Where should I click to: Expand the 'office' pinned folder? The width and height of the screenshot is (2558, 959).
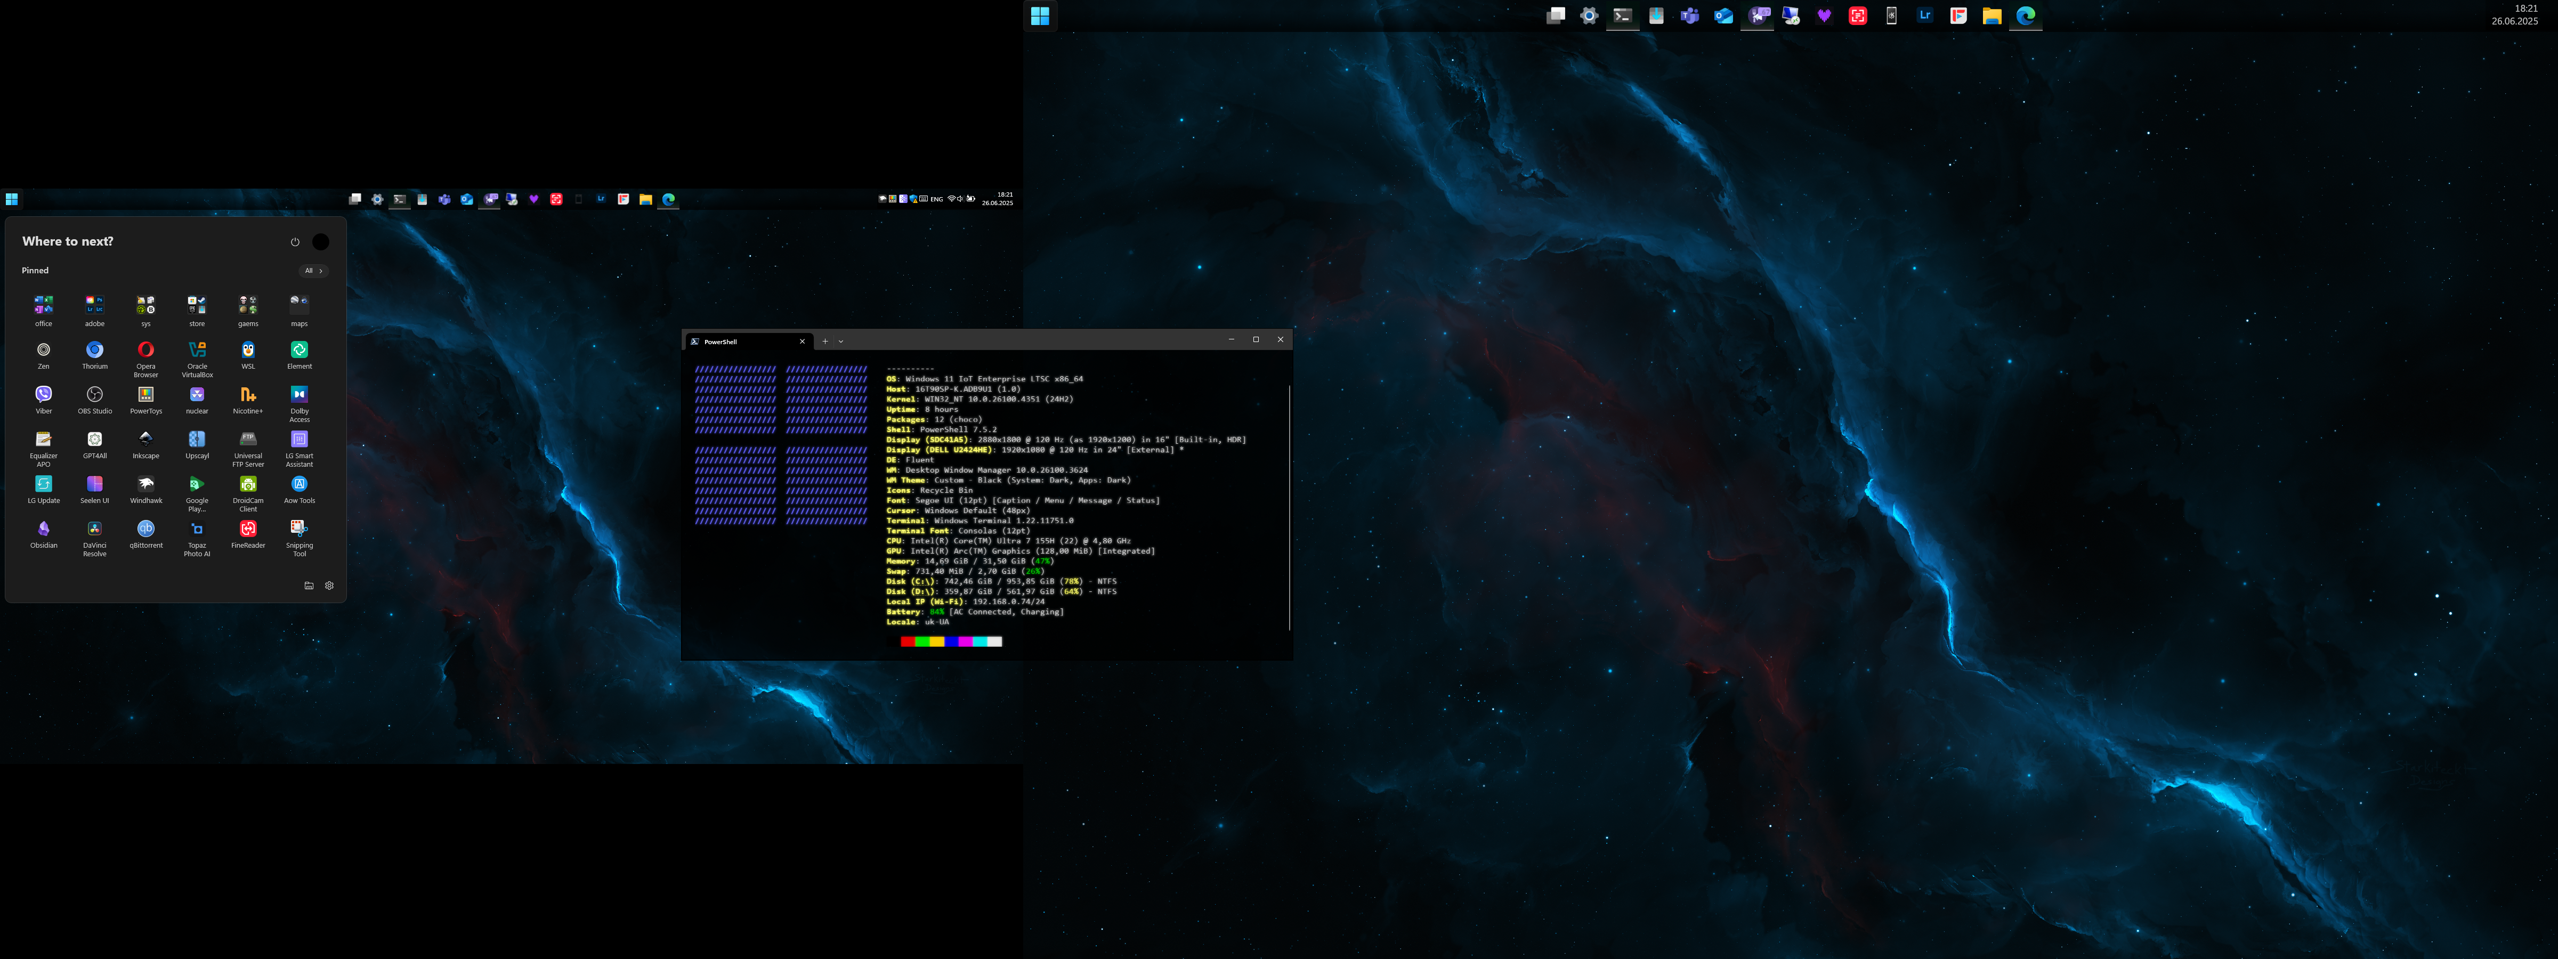pyautogui.click(x=44, y=306)
